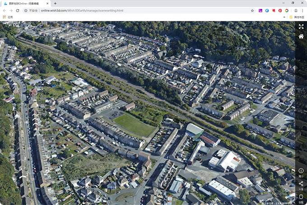Bookmark this page with the star icon
The width and height of the screenshot is (307, 205).
(252, 10)
